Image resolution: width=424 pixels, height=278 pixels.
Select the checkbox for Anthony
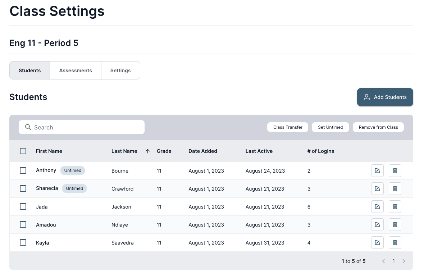(23, 171)
